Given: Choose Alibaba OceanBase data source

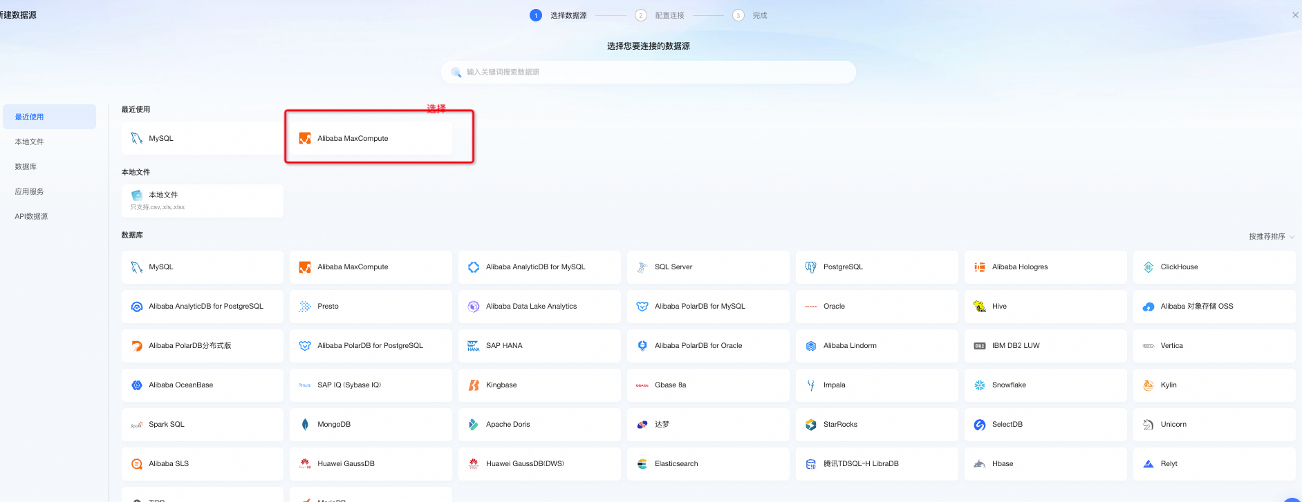Looking at the screenshot, I should (203, 385).
